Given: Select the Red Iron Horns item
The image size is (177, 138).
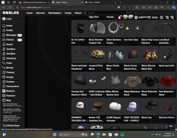Looking at the screenshot, I should tap(167, 106).
